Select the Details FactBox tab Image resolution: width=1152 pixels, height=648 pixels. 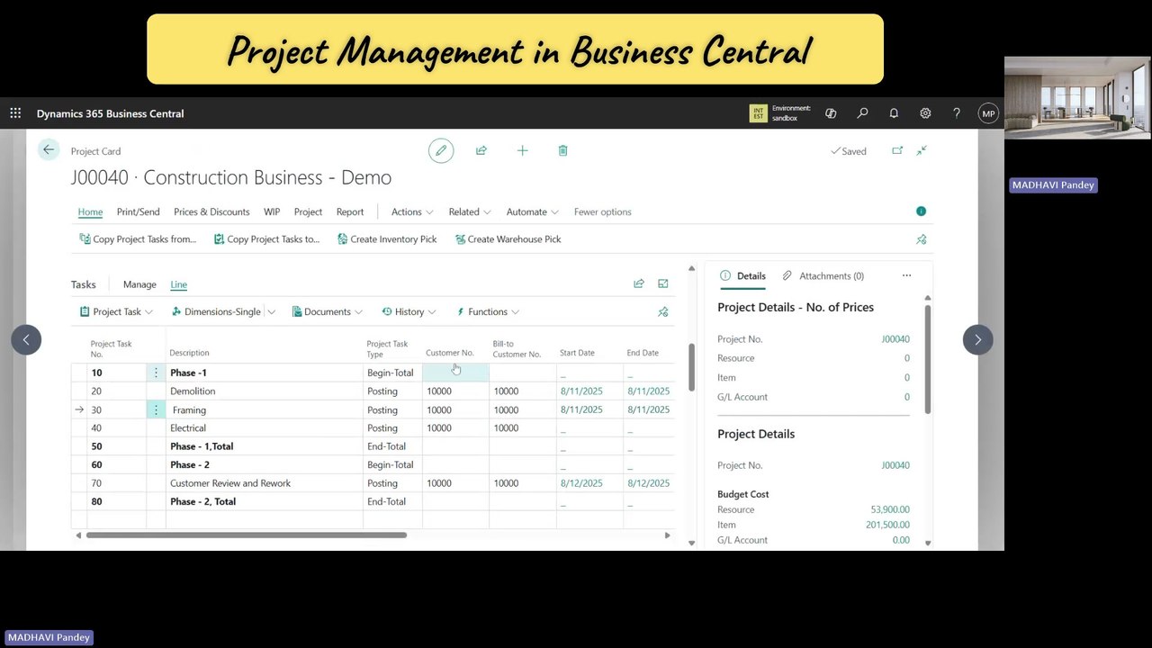pos(743,275)
